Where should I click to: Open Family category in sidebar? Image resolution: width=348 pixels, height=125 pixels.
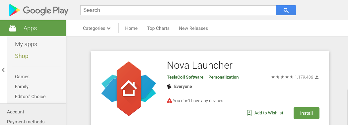(x=22, y=87)
